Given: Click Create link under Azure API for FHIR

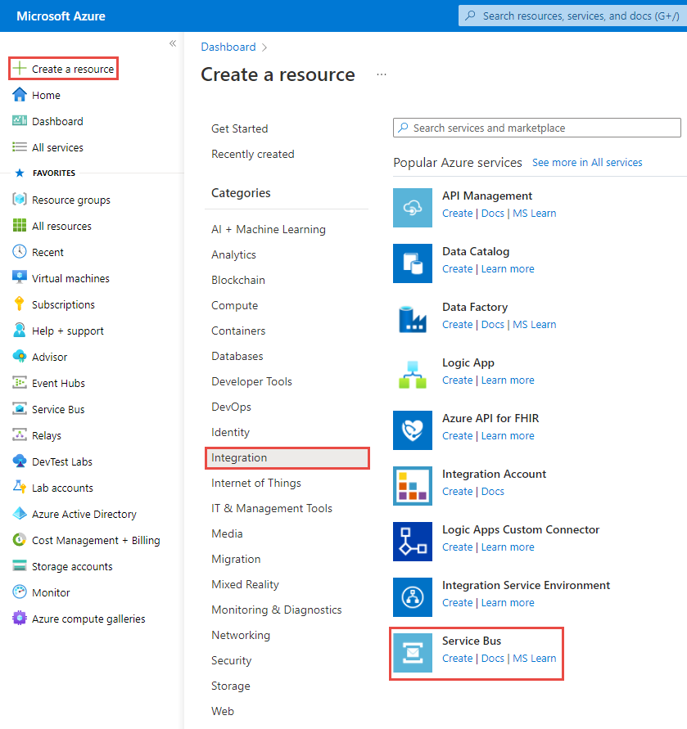Looking at the screenshot, I should [x=457, y=435].
